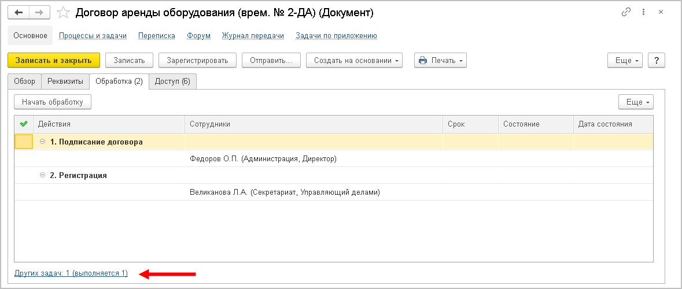Copy link to document icon
Viewport: 682px width, 289px height.
point(626,12)
